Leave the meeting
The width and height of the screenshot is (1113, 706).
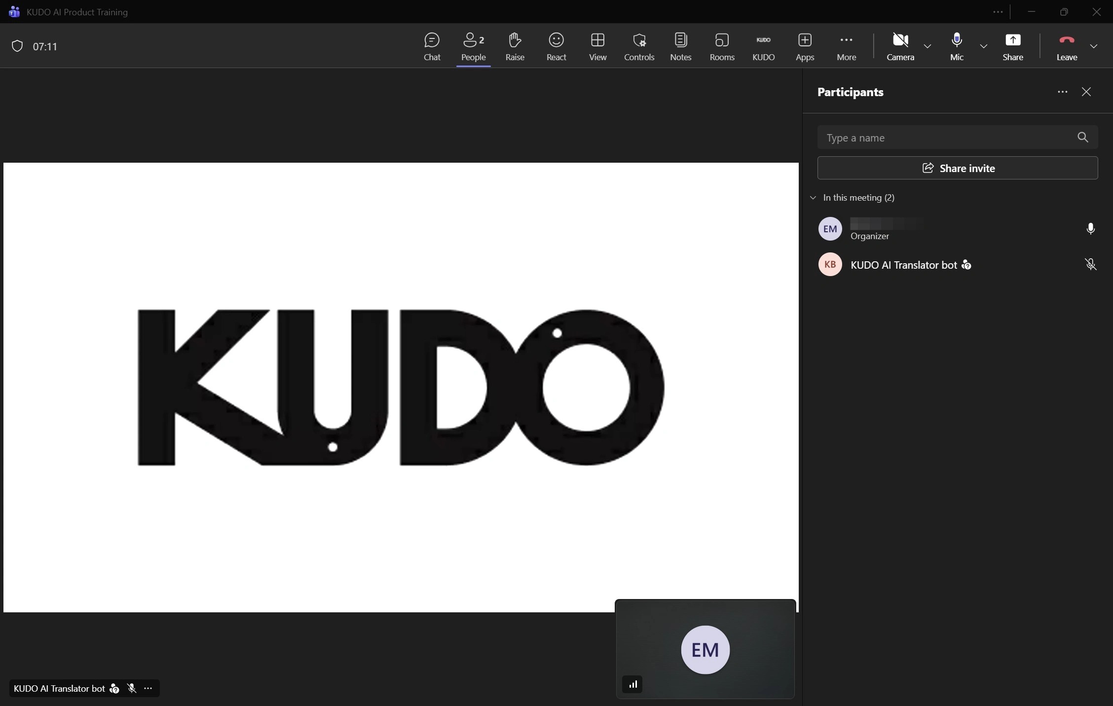pos(1067,46)
